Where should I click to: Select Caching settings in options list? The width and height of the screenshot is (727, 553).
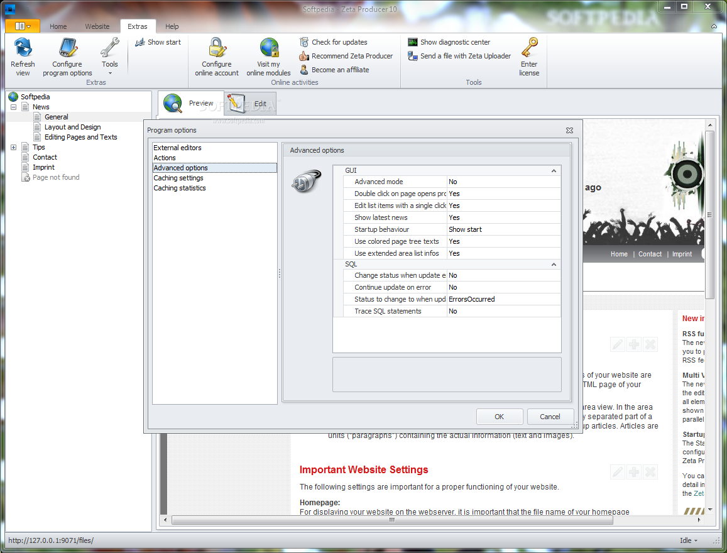tap(215, 178)
